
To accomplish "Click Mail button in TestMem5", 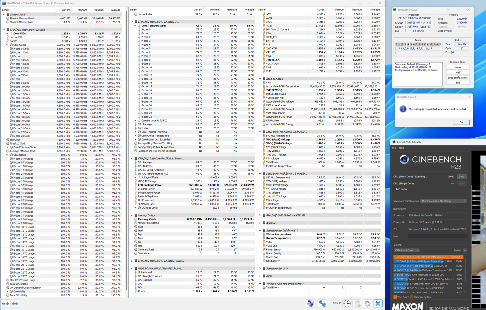I will pyautogui.click(x=458, y=72).
